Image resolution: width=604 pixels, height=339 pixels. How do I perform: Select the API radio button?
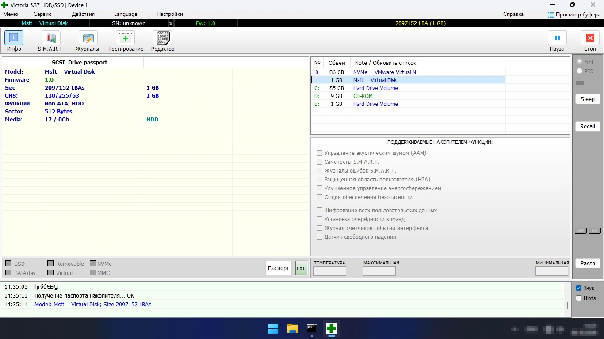tap(579, 61)
